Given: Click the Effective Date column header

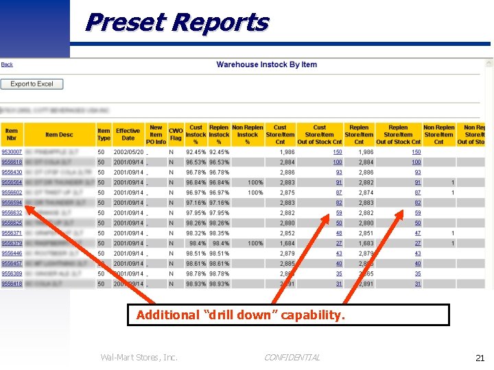Looking at the screenshot, I should click(x=128, y=135).
